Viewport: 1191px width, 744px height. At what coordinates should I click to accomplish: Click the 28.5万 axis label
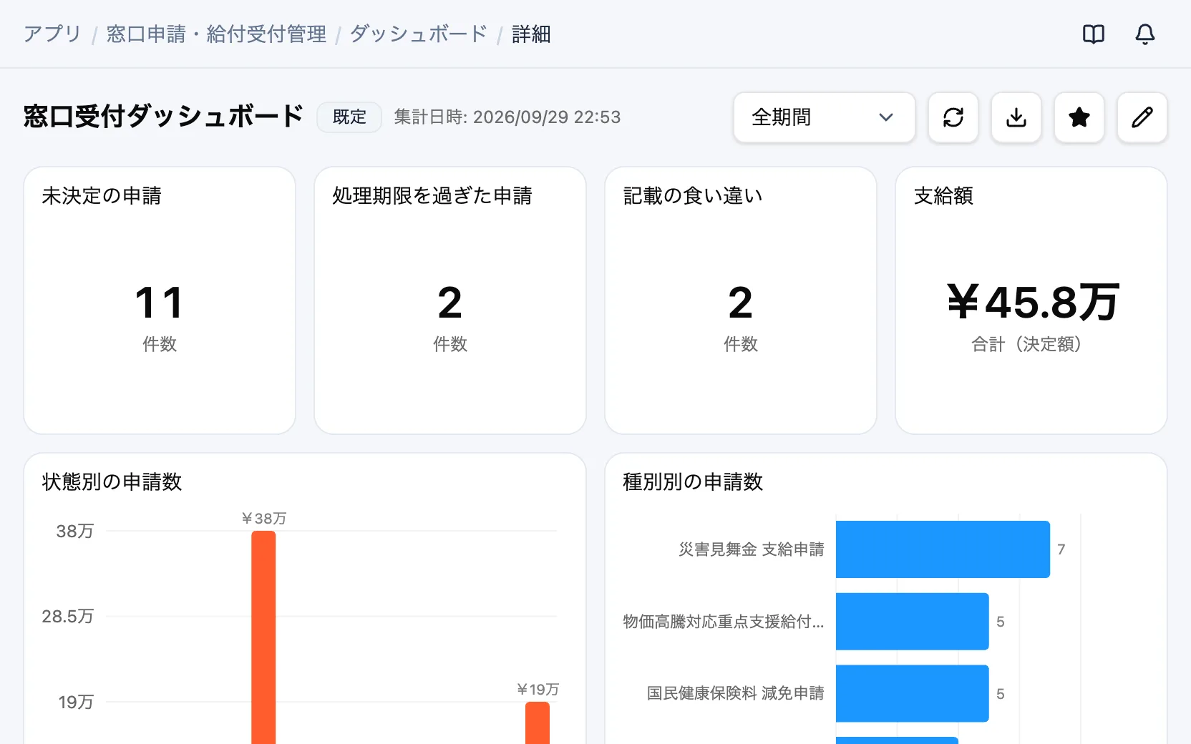(x=68, y=617)
